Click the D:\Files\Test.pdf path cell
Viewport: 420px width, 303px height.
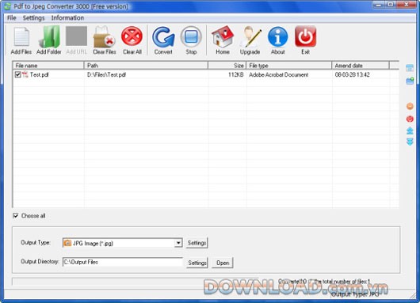106,74
